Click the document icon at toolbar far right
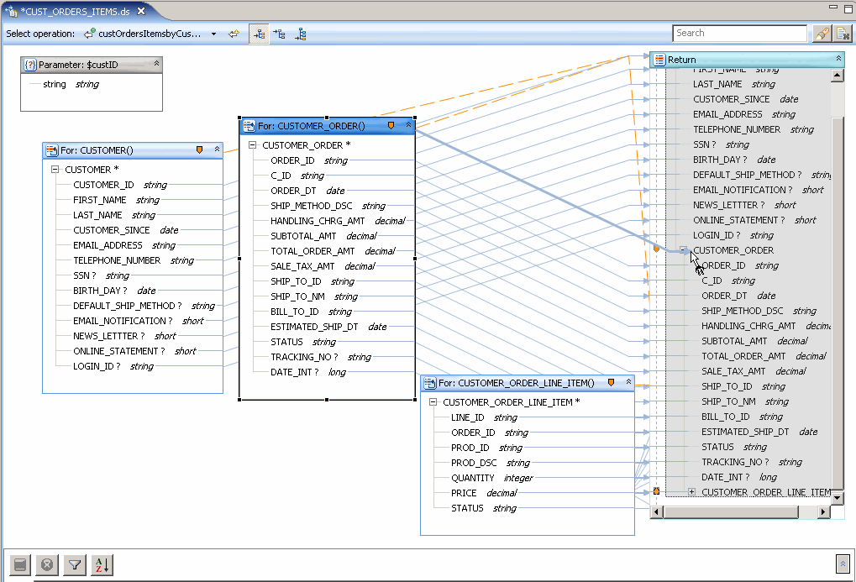The height and width of the screenshot is (582, 856). (x=843, y=34)
